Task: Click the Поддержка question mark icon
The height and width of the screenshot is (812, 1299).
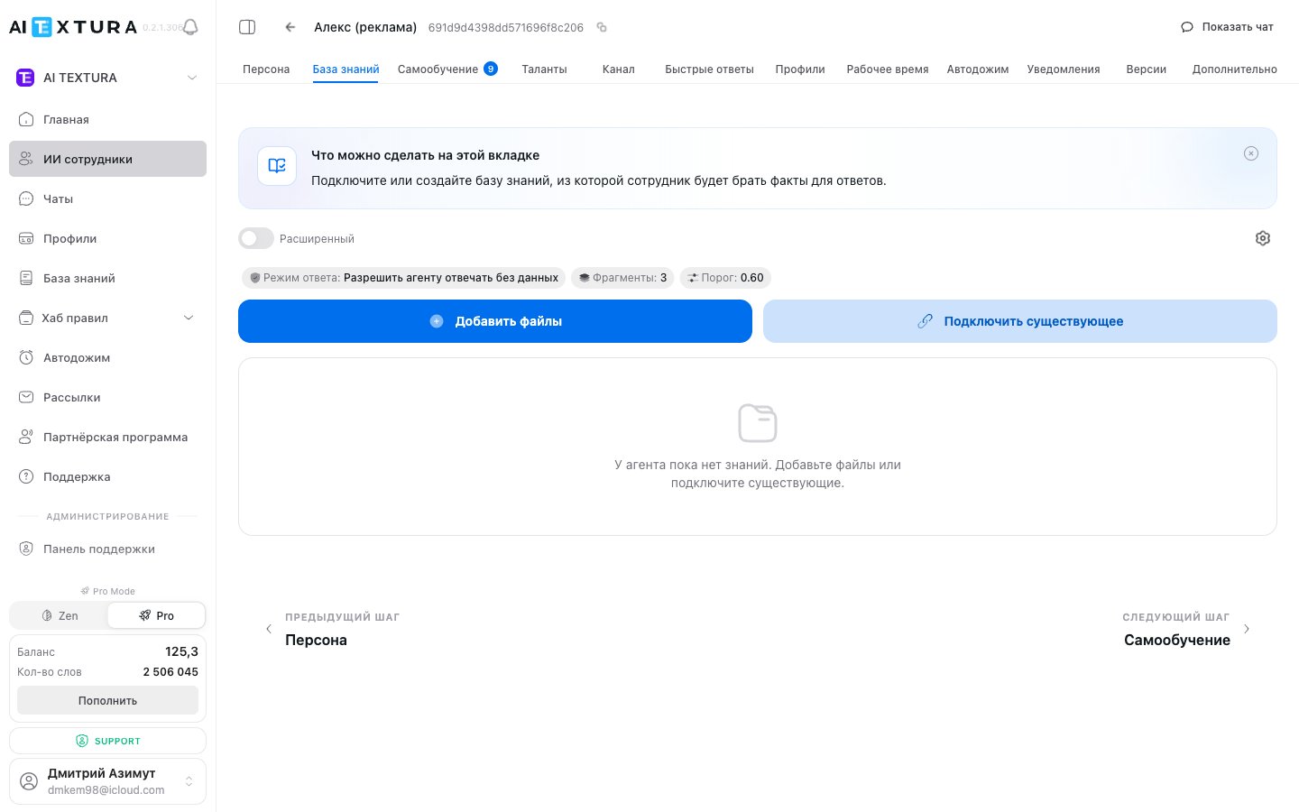Action: pos(26,476)
